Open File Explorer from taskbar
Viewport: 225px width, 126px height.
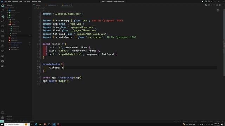tap(40, 124)
